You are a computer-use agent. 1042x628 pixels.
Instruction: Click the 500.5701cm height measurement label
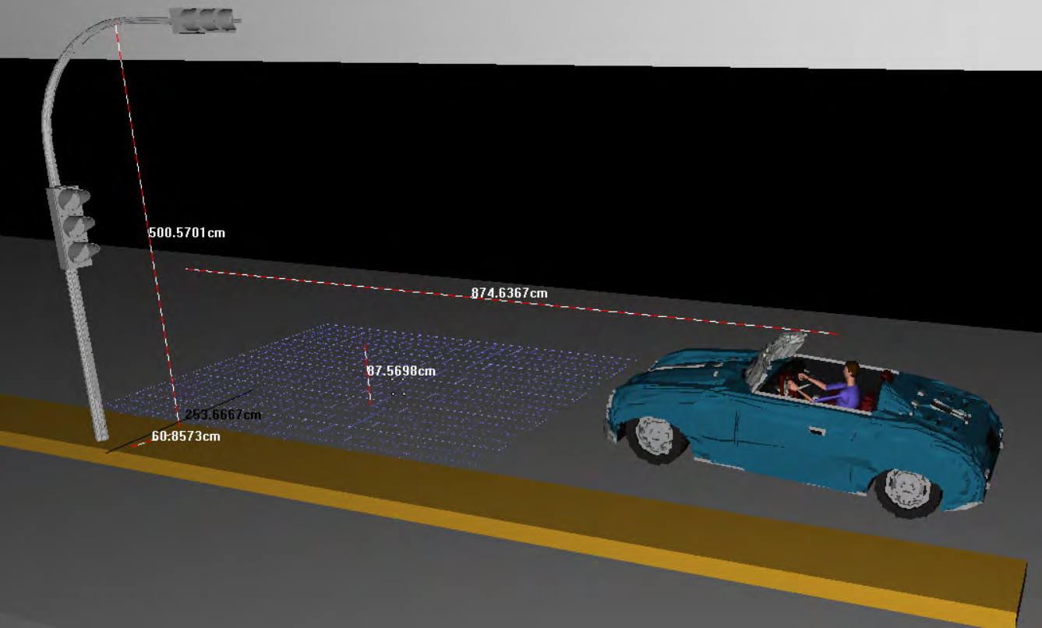(x=187, y=232)
